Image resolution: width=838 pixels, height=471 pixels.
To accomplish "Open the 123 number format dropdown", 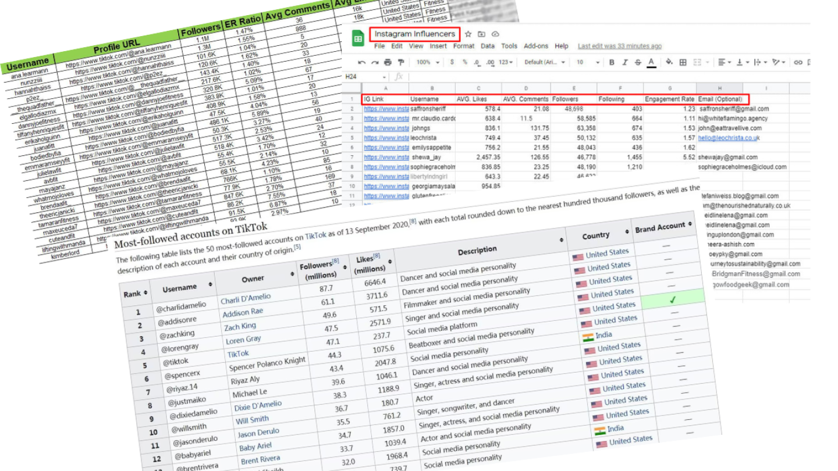I will (506, 62).
